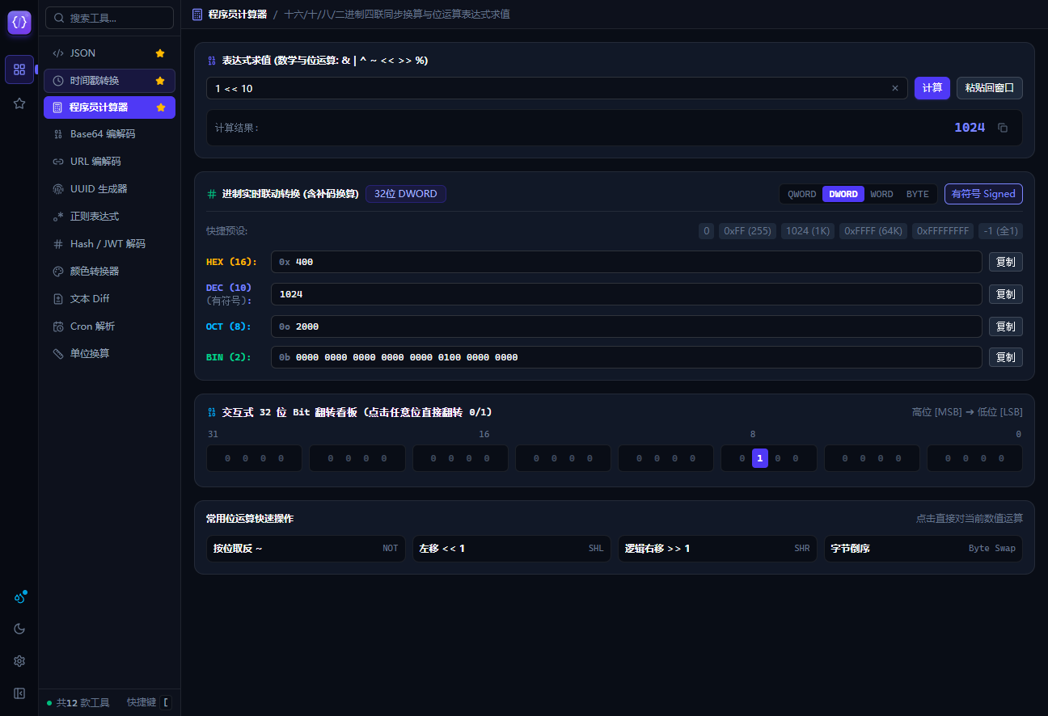Screen dimensions: 1048x716
Task: Open URL 编解码 tool
Action: pyautogui.click(x=109, y=162)
